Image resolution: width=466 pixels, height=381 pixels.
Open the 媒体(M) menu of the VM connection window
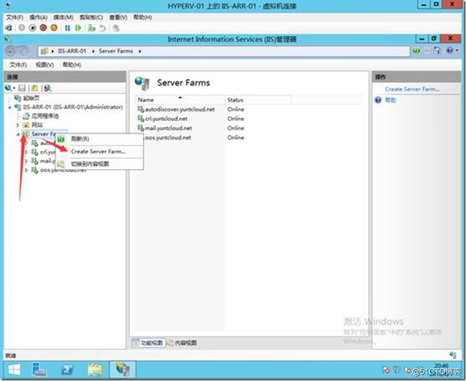click(63, 17)
